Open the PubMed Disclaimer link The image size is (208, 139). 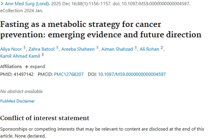[x=17, y=101]
